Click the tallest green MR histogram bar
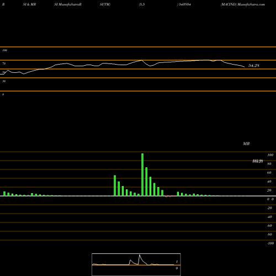Screen dimensions: 276x276 [142, 174]
